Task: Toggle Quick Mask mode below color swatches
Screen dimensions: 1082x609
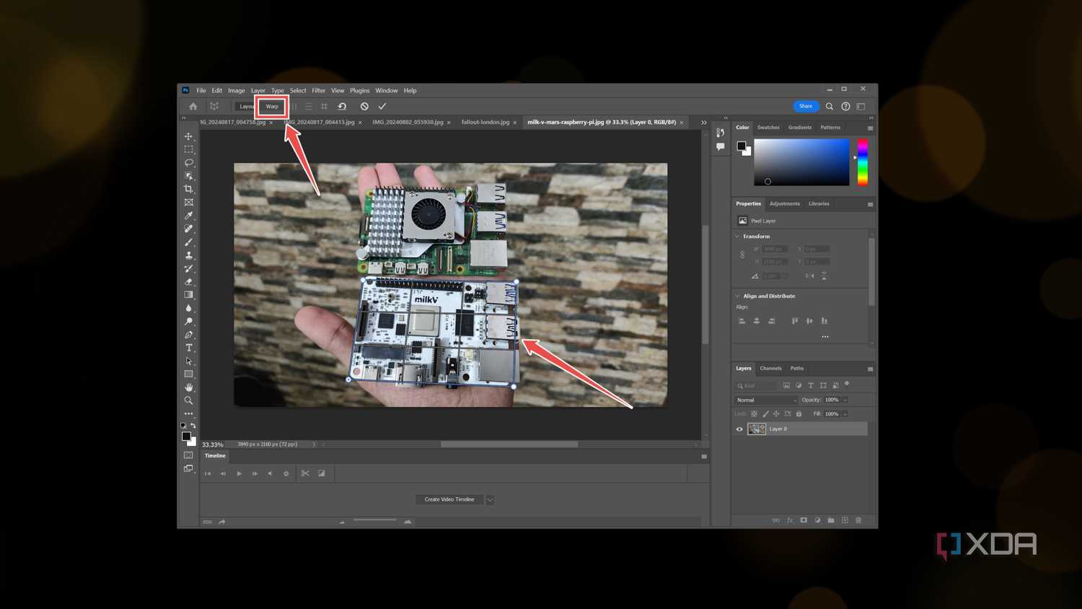Action: click(x=189, y=455)
